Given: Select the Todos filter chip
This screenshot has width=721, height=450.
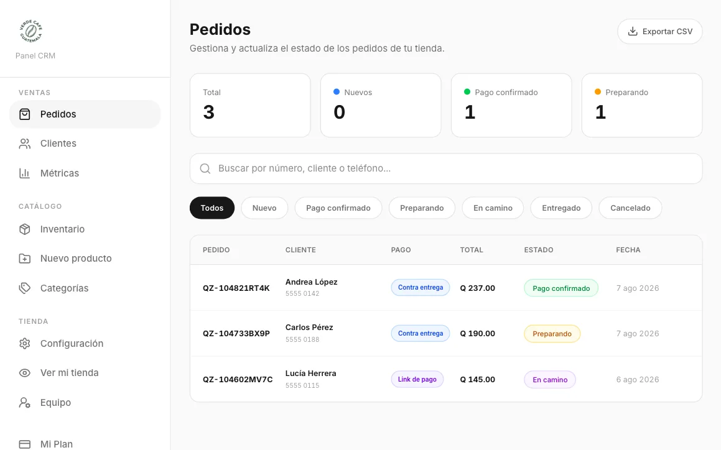Looking at the screenshot, I should point(212,208).
